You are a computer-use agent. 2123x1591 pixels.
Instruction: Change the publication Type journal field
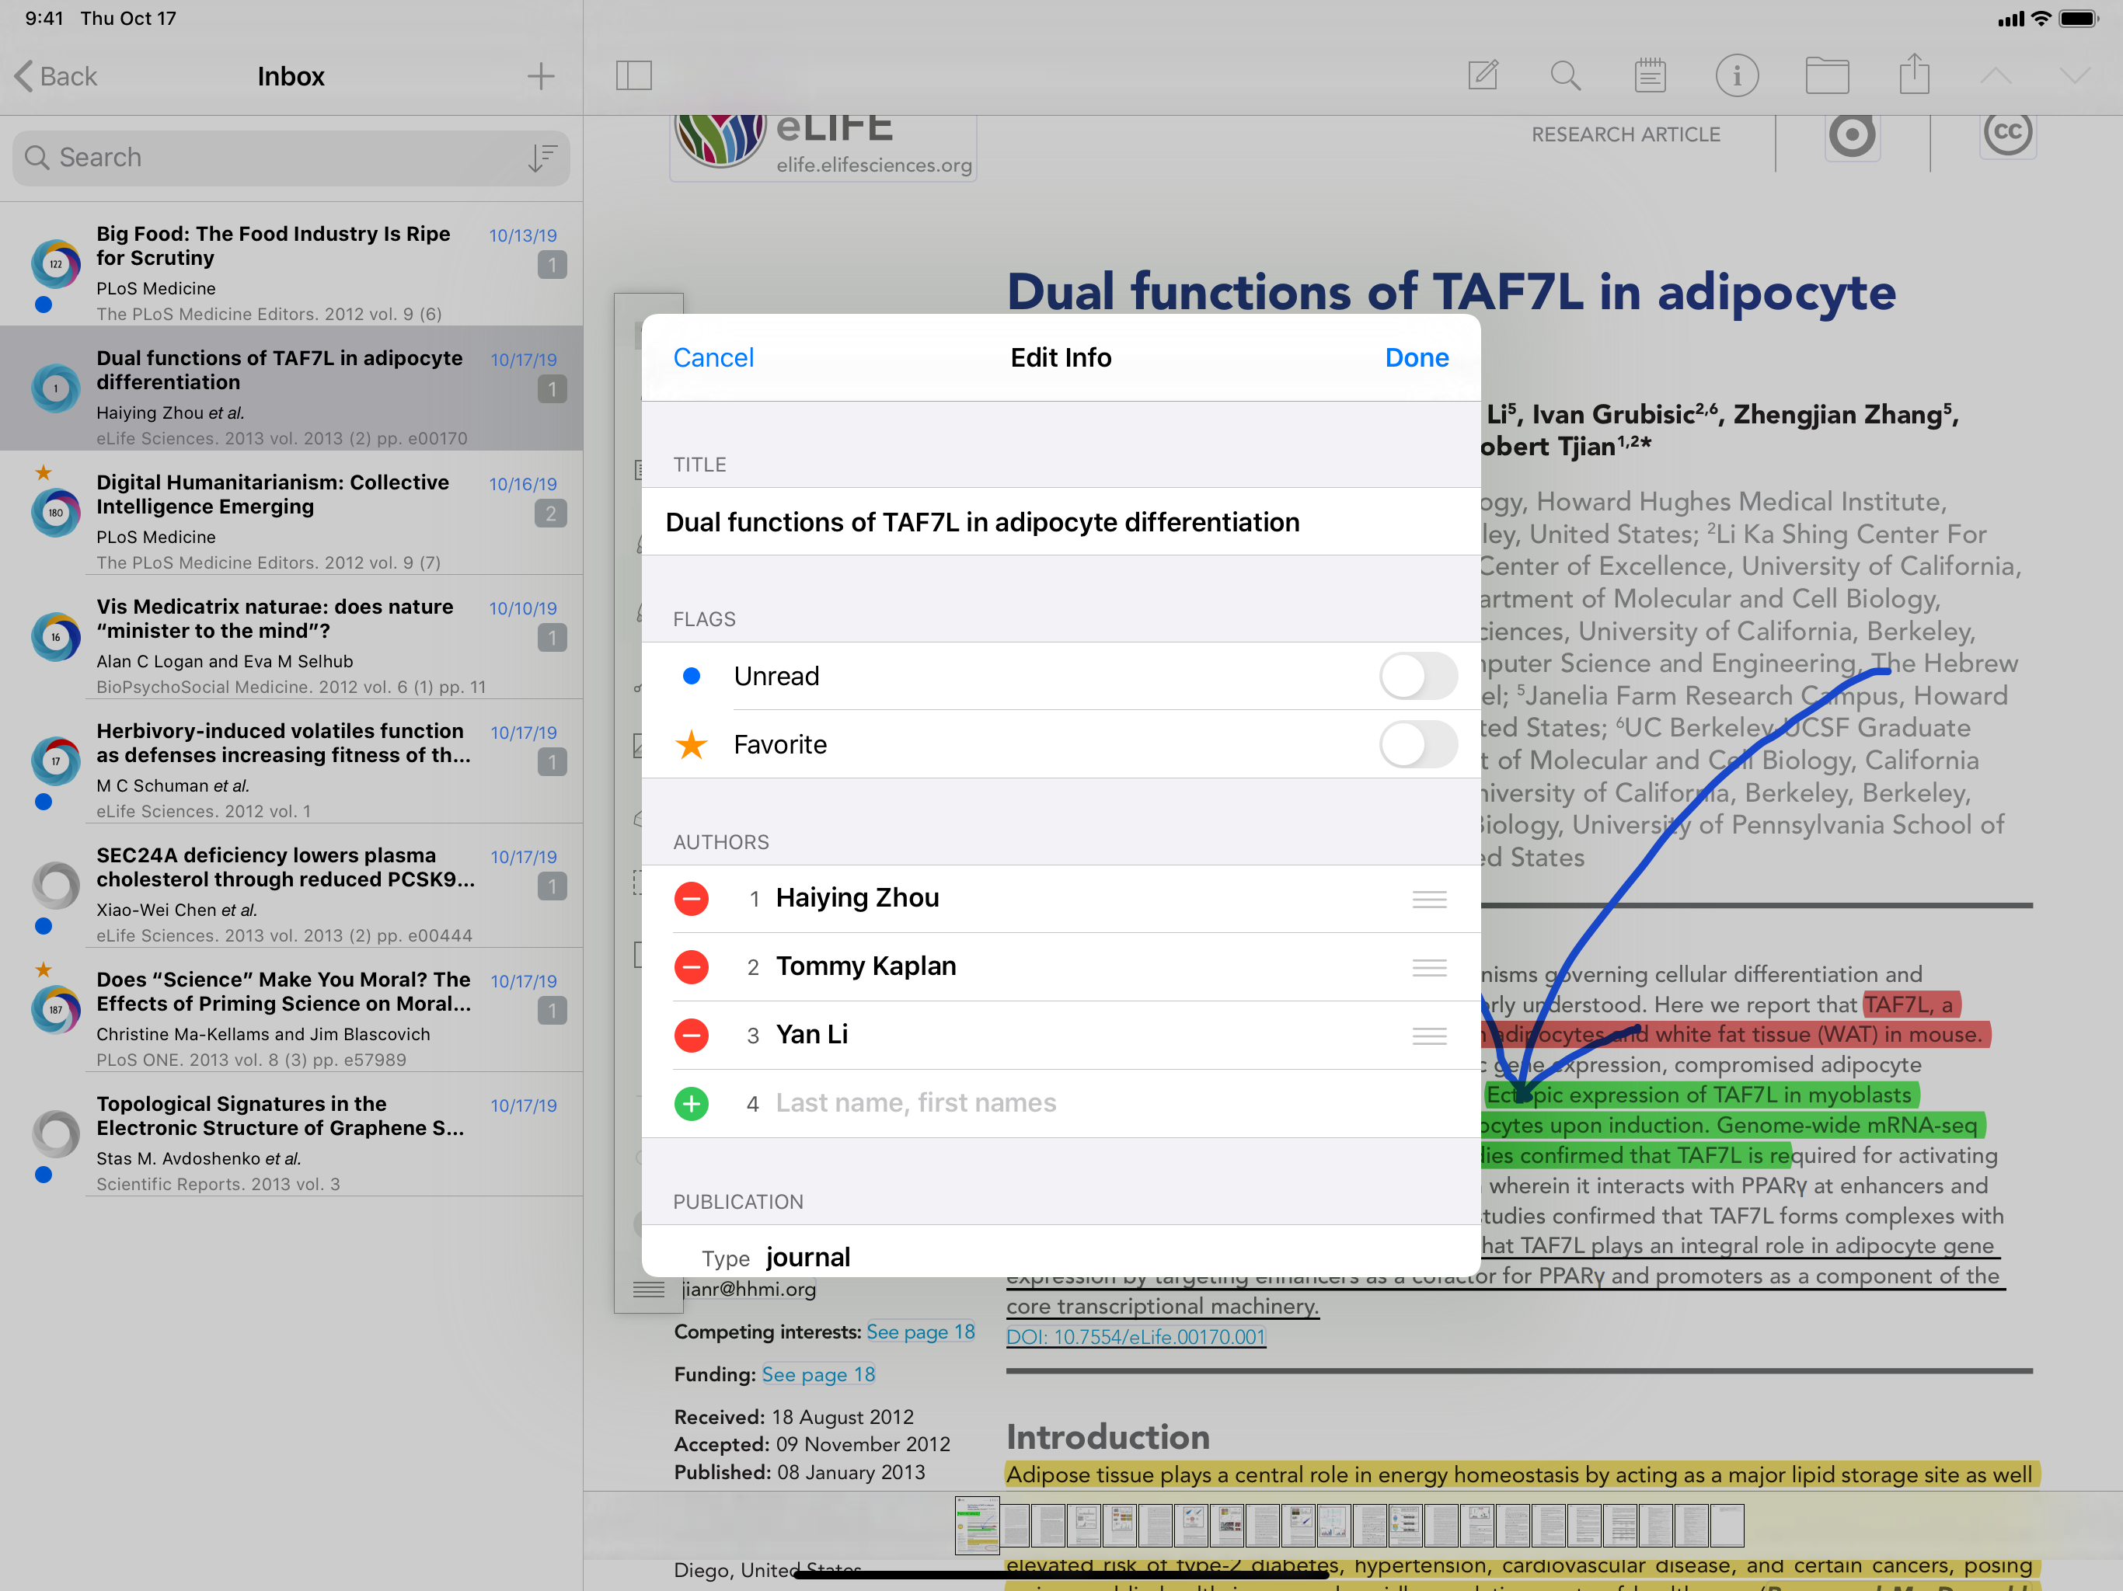(x=1061, y=1252)
